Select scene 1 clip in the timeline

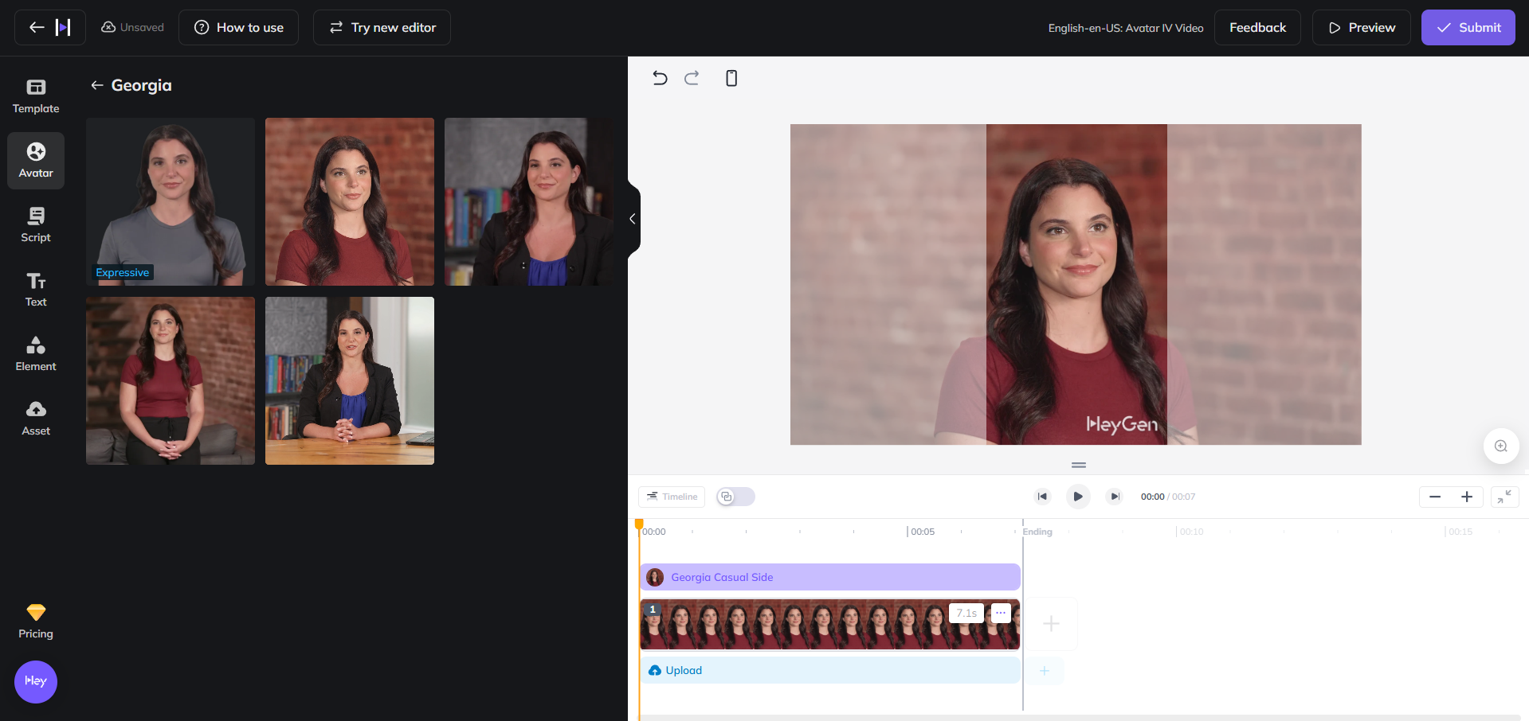click(830, 625)
